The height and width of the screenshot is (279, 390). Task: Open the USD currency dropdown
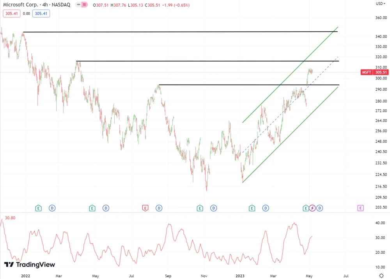(381, 4)
